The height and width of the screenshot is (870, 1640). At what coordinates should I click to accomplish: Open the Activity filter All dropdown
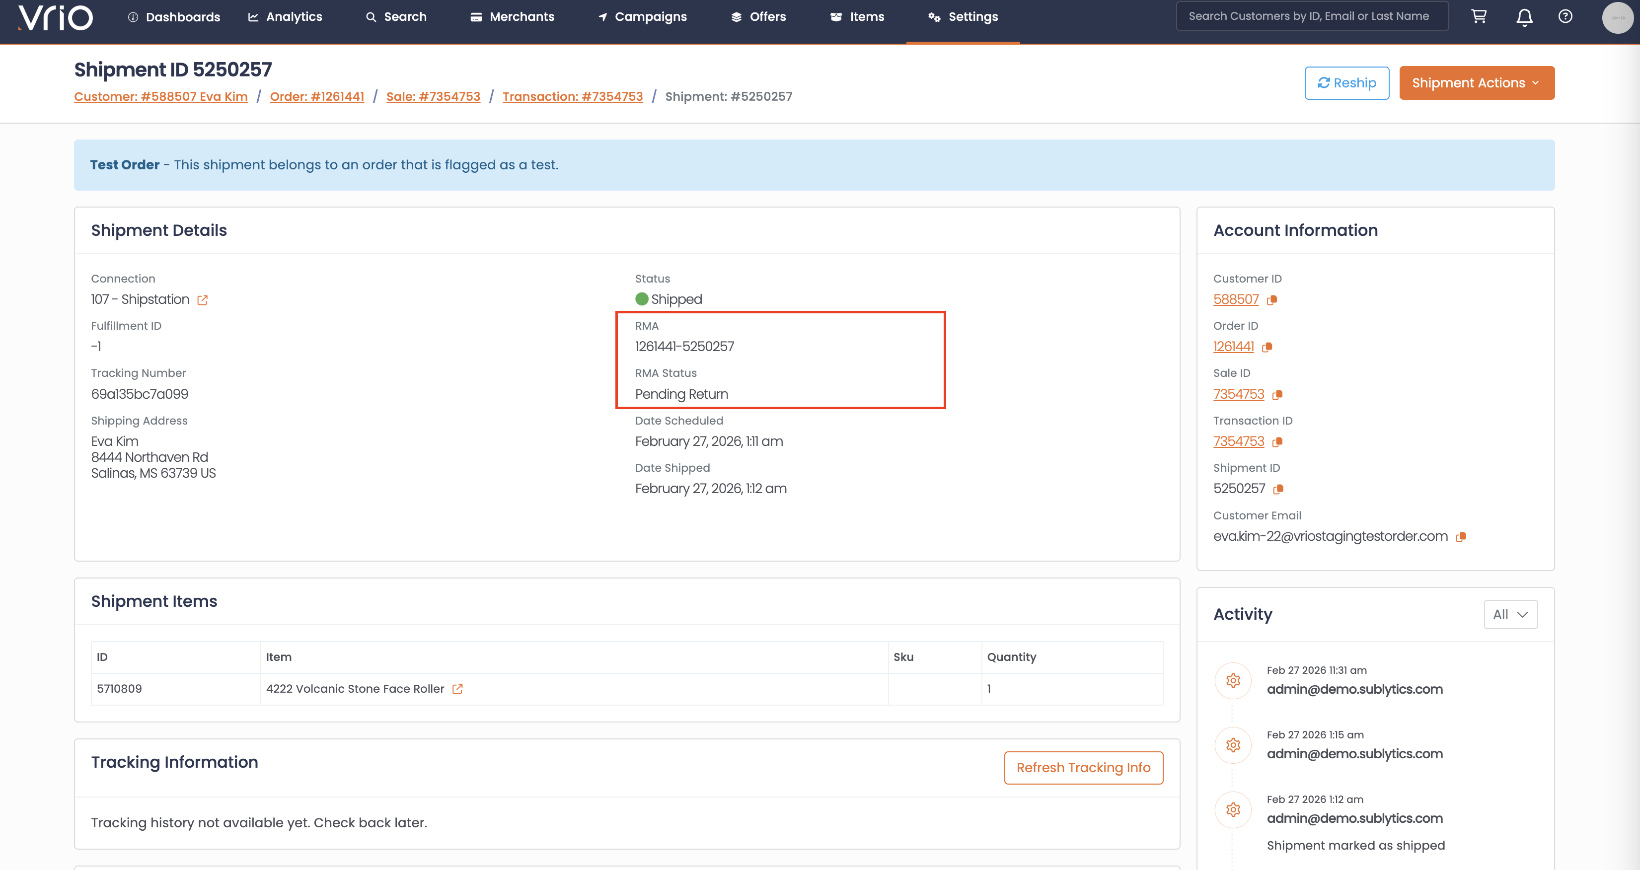tap(1510, 614)
